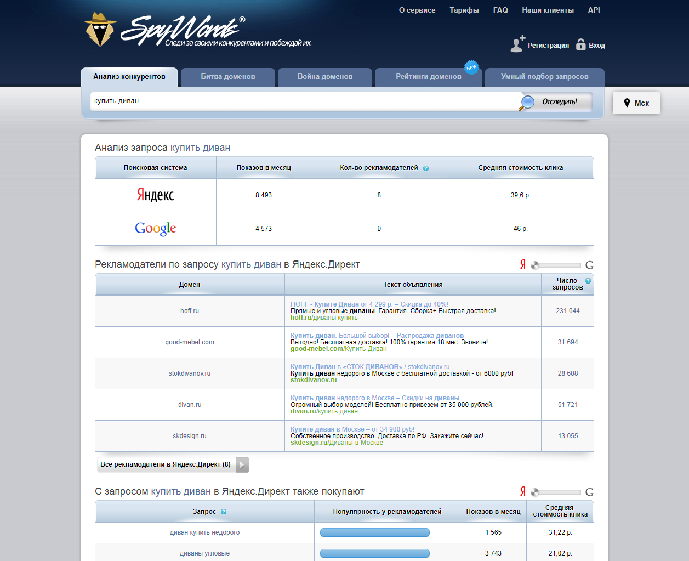Screen dimensions: 689x561
Task: Open FAQ menu item
Action: tap(500, 10)
